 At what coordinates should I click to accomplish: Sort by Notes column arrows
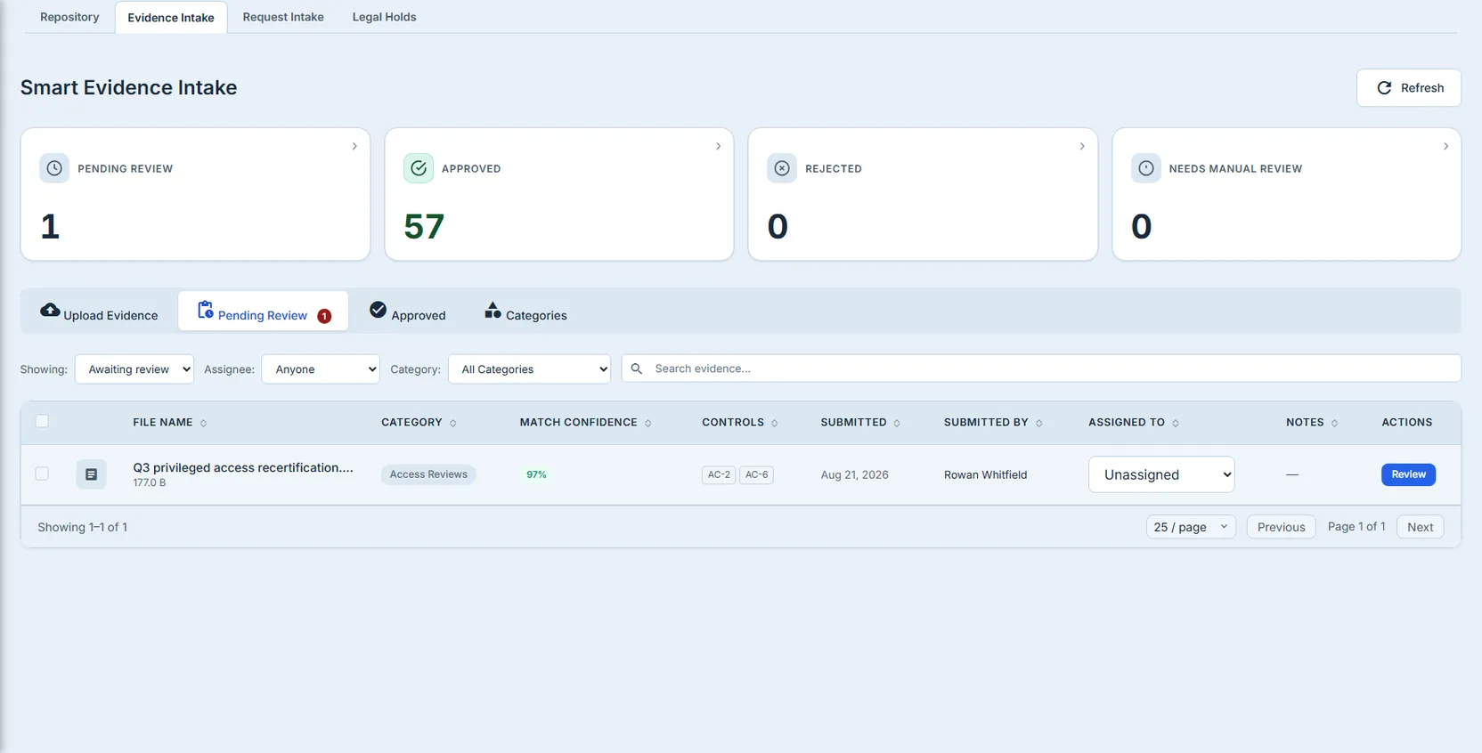pyautogui.click(x=1334, y=423)
